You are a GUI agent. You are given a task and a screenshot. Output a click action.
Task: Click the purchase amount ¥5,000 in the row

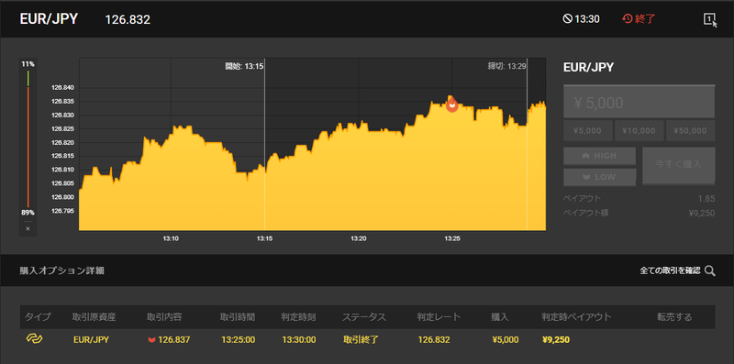point(506,339)
